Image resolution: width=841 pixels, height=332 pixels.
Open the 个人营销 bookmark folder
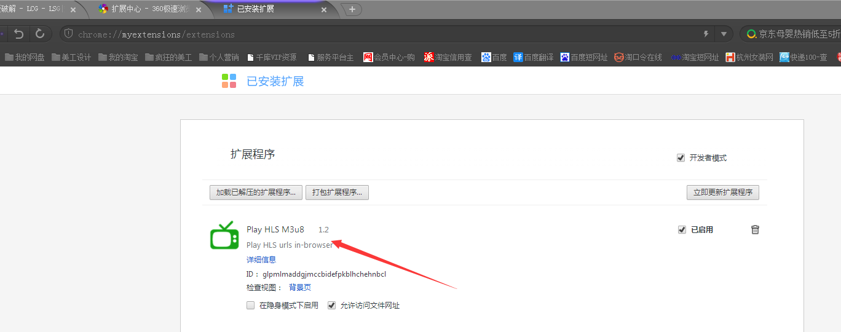(219, 57)
